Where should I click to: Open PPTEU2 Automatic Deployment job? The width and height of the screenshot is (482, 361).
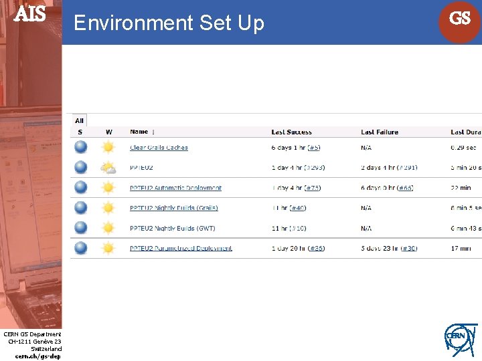point(175,188)
